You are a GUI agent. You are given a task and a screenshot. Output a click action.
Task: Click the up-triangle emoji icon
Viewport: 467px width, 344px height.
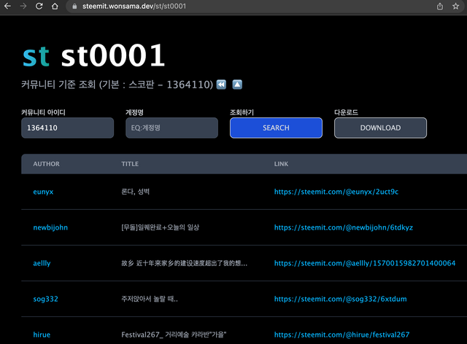(237, 85)
